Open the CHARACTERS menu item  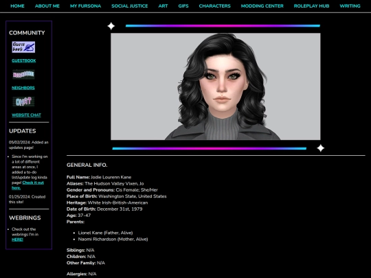tap(214, 6)
